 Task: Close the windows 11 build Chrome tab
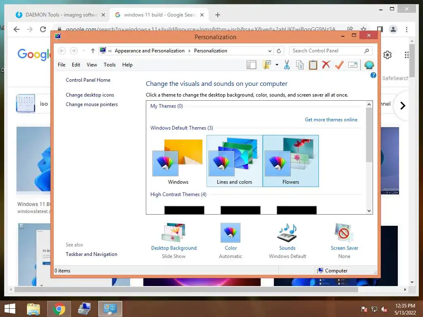(202, 15)
